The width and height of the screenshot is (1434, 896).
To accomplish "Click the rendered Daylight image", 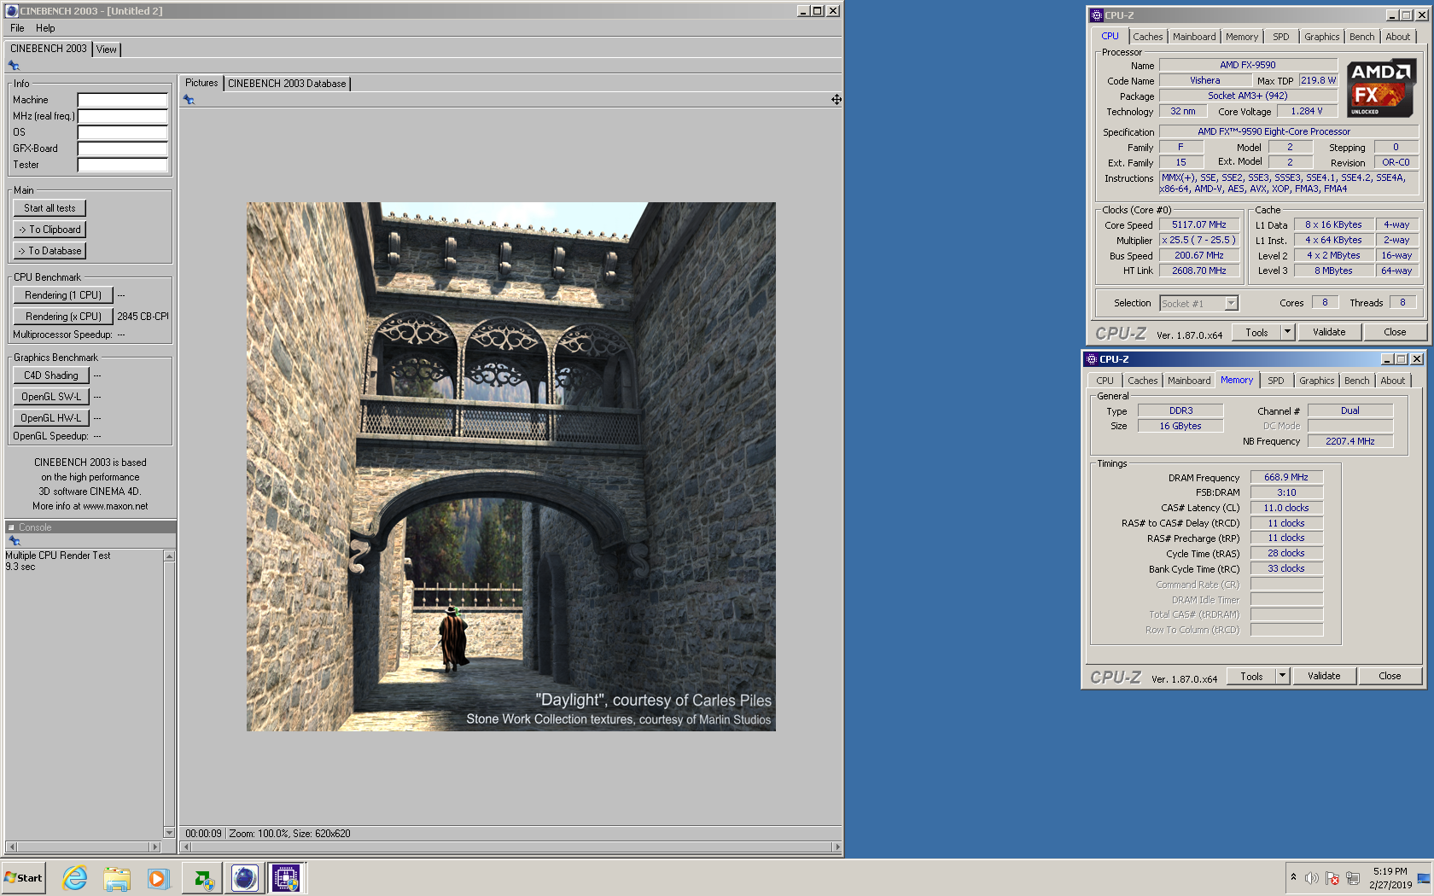I will [x=511, y=467].
